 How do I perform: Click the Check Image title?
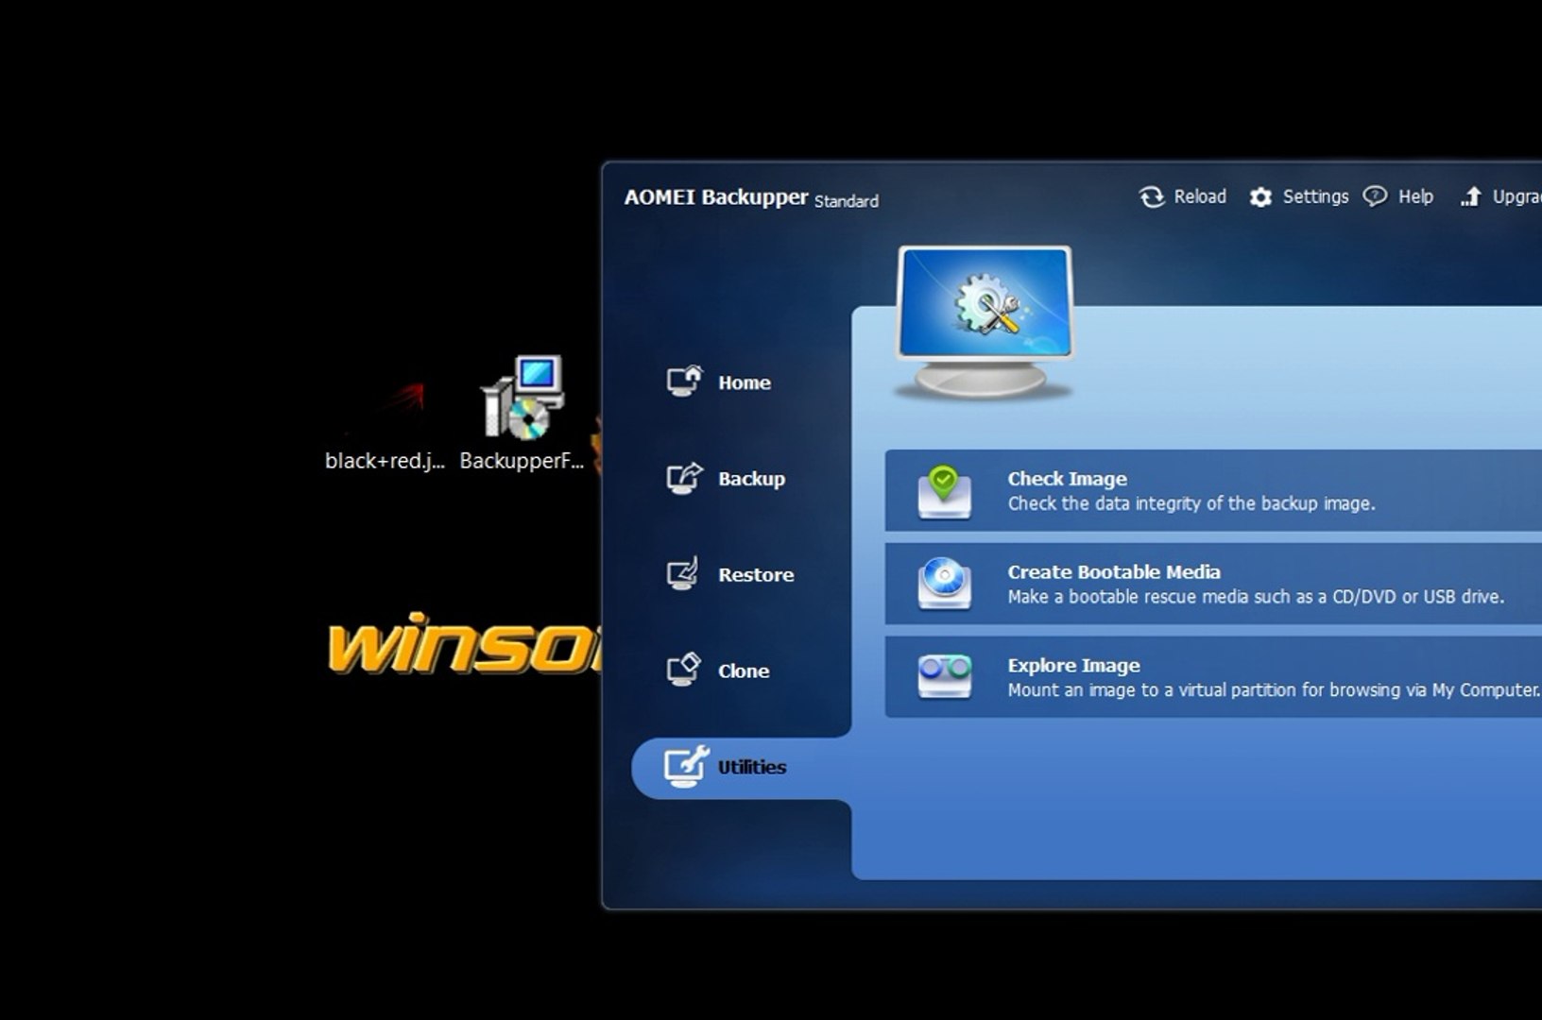coord(1067,479)
